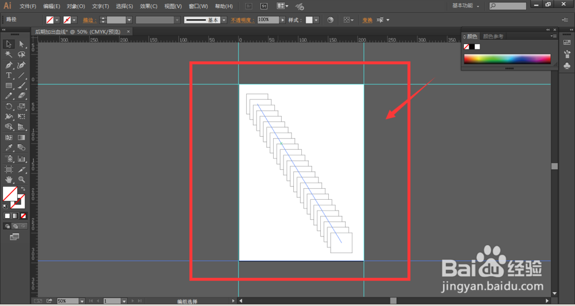Click the search field at top right
Image resolution: width=575 pixels, height=306 pixels.
508,6
